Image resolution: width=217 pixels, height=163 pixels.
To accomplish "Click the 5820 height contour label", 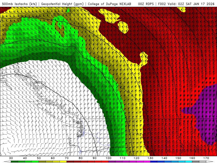I will click(39, 82).
